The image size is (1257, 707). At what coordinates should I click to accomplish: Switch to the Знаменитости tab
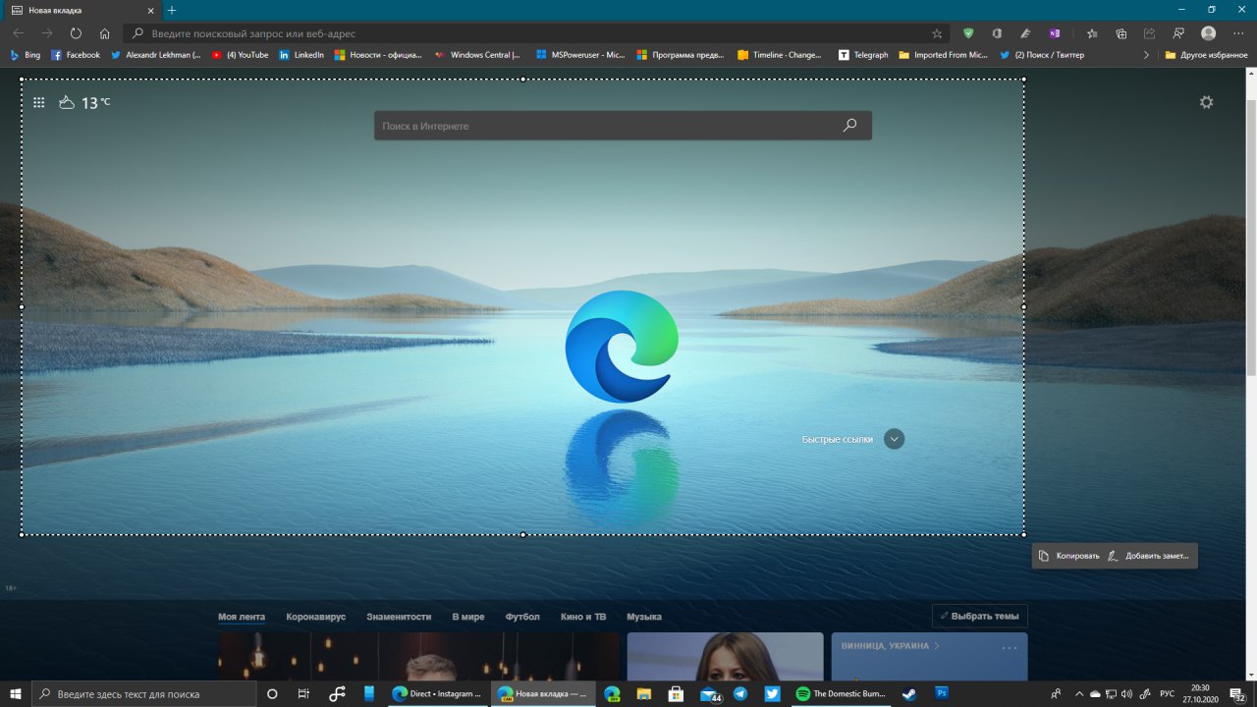click(399, 617)
